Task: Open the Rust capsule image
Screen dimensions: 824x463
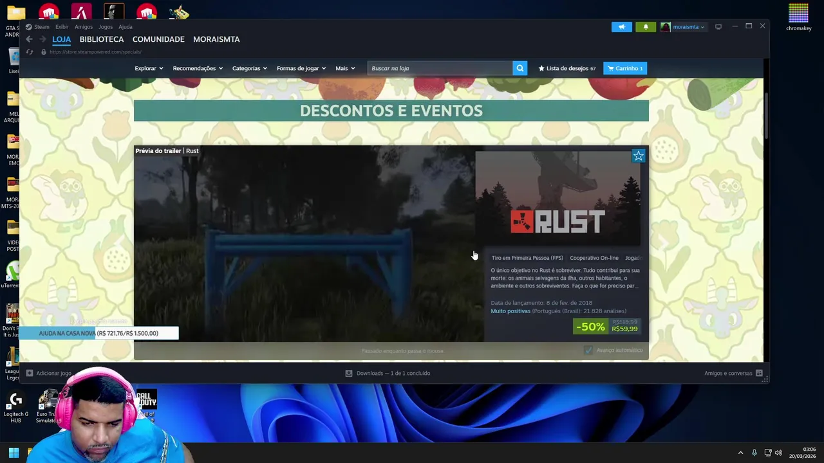Action: [x=557, y=198]
